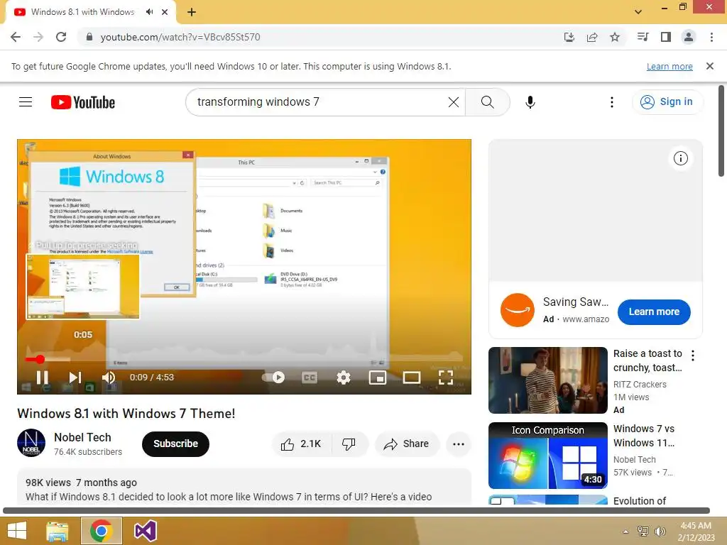Viewport: 727px width, 545px height.
Task: Open Amazon ad logo
Action: click(518, 310)
